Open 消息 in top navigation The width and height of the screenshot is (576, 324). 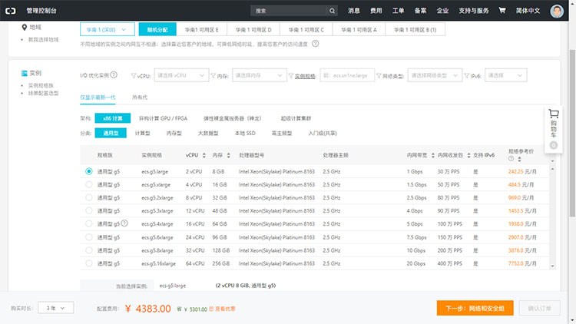click(x=354, y=11)
